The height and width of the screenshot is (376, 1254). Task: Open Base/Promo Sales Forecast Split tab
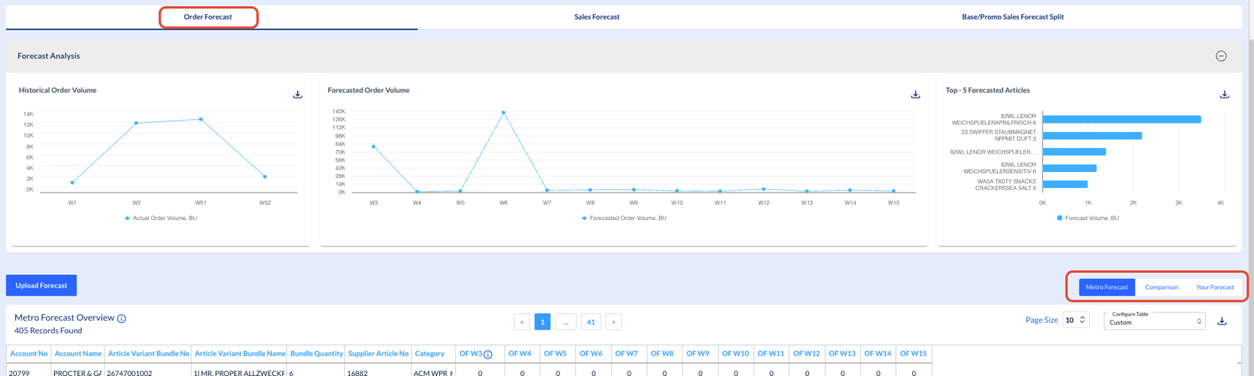(x=1012, y=17)
